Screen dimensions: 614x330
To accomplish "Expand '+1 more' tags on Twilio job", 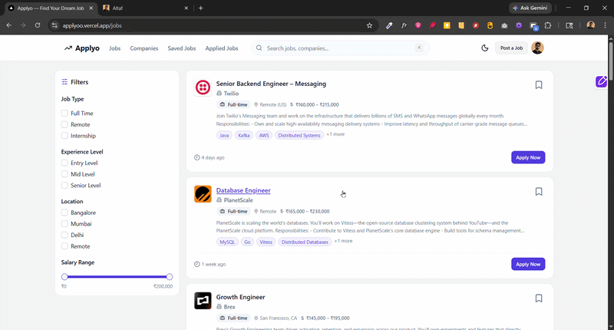I will (335, 135).
